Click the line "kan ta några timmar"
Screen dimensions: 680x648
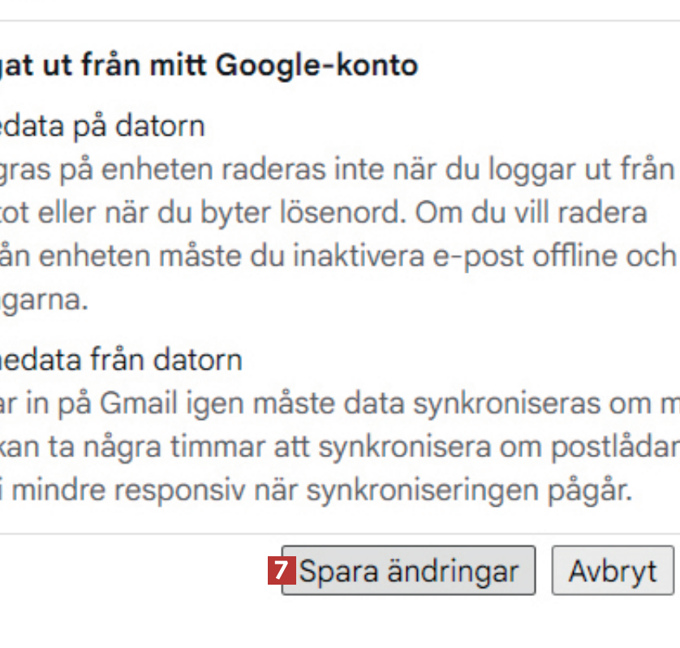pyautogui.click(x=162, y=447)
